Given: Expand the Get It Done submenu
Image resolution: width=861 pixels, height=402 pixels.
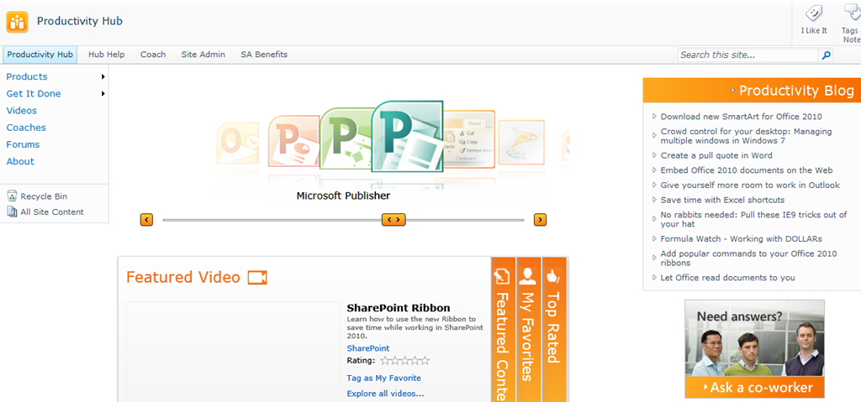Looking at the screenshot, I should click(x=103, y=94).
